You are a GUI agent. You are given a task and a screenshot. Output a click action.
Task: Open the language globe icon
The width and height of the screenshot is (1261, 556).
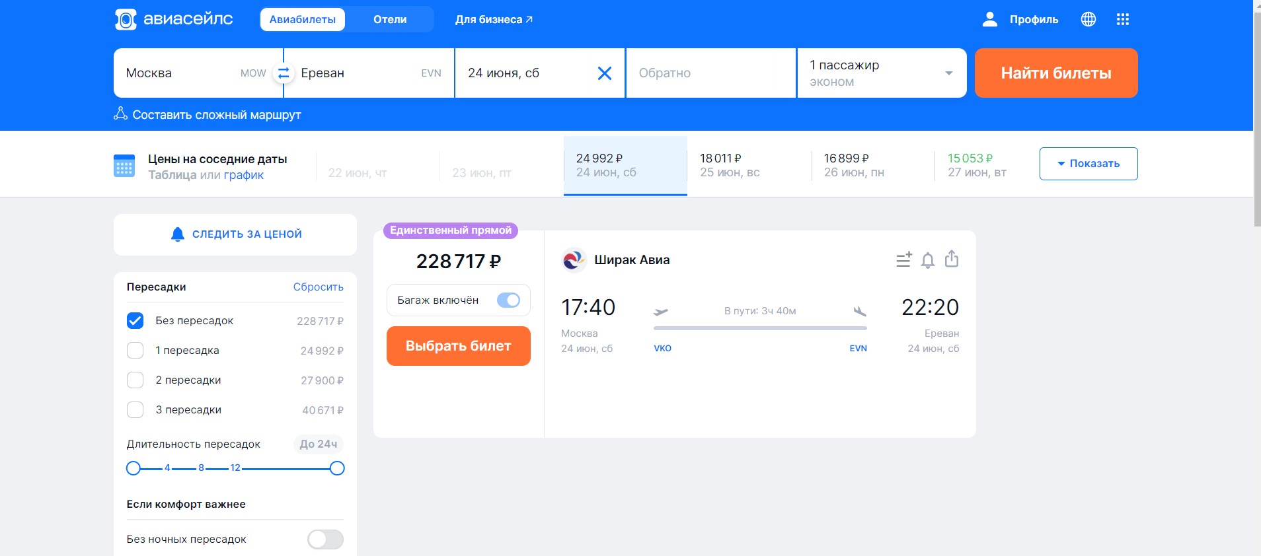point(1088,20)
